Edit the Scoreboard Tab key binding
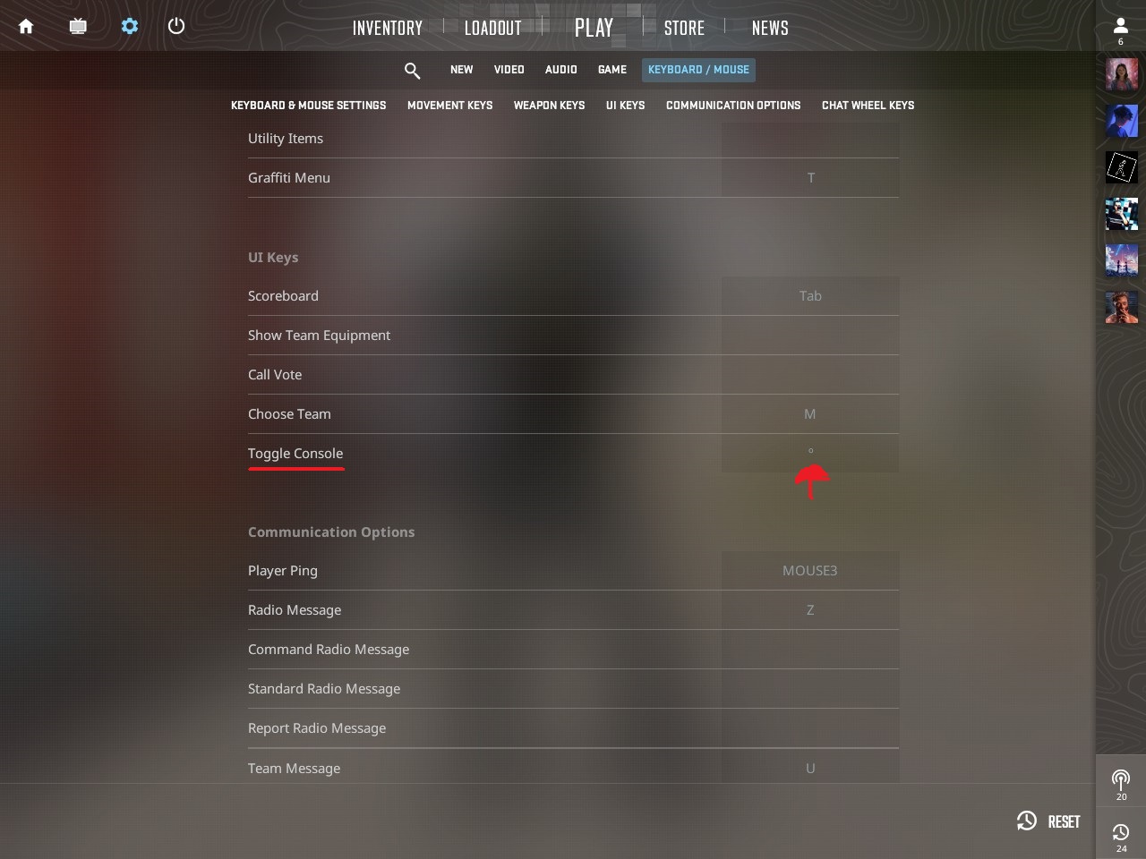 pos(810,296)
